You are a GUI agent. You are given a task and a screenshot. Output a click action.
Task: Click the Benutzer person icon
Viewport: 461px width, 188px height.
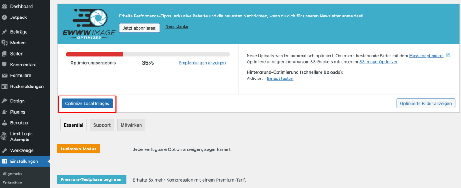pos(5,123)
